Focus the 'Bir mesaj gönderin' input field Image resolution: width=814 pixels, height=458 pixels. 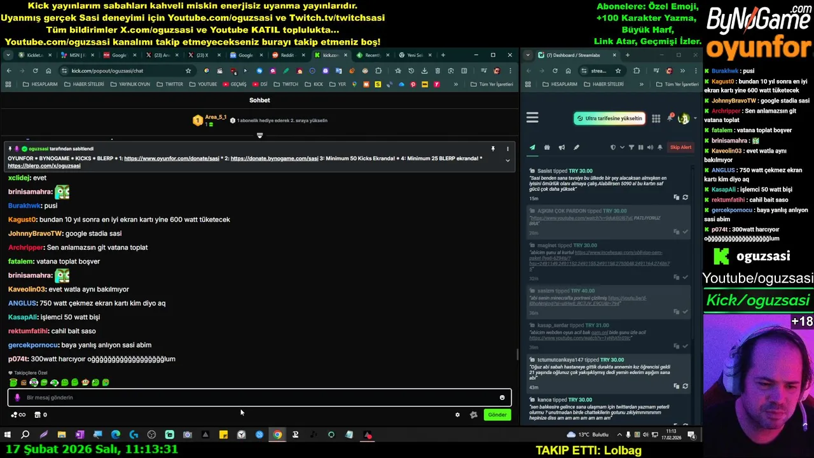(x=259, y=398)
